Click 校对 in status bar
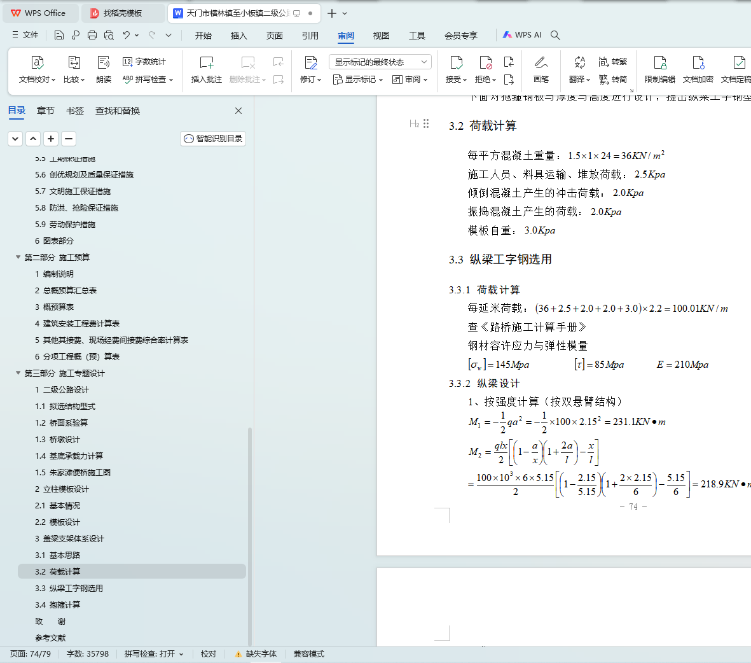 tap(209, 654)
